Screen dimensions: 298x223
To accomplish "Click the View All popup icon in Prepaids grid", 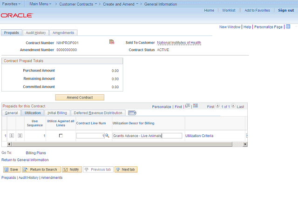I will (x=187, y=105).
